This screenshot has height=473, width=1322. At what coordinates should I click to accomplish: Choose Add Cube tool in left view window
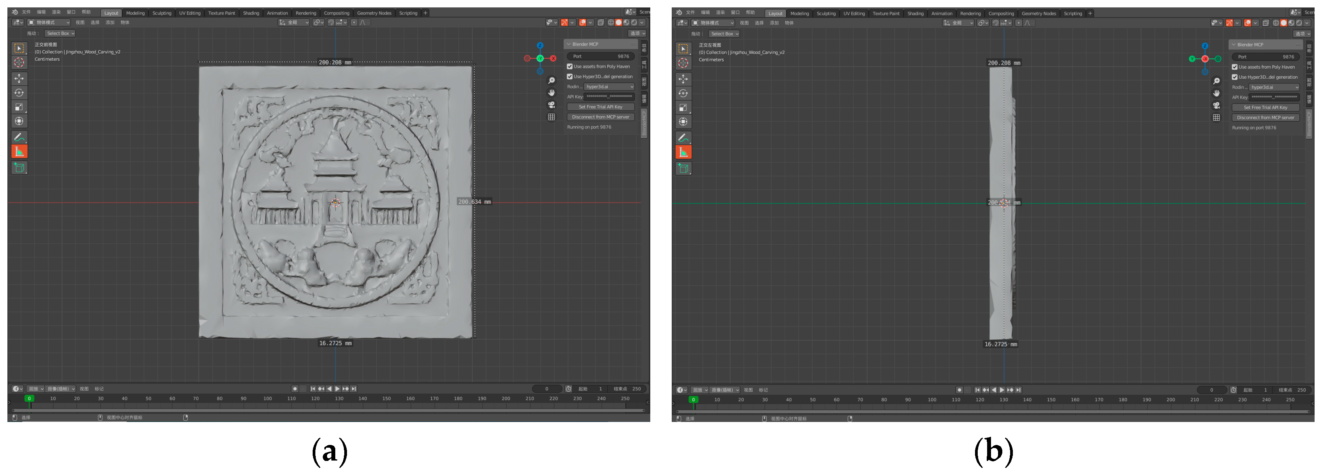click(x=683, y=168)
